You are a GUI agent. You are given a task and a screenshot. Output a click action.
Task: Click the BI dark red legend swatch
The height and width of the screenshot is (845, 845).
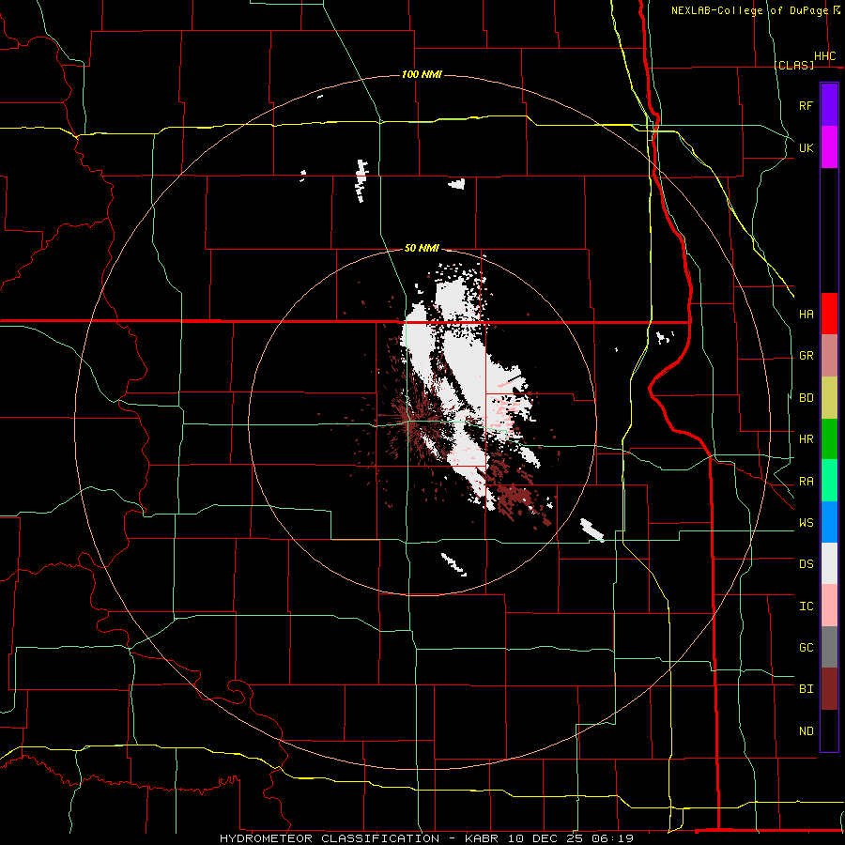pos(829,689)
